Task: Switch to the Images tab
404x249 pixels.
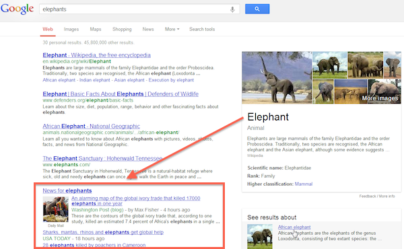Action: (x=71, y=30)
